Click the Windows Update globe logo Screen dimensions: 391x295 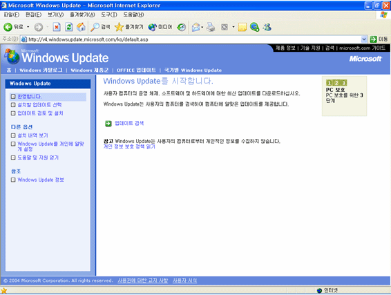[12, 57]
